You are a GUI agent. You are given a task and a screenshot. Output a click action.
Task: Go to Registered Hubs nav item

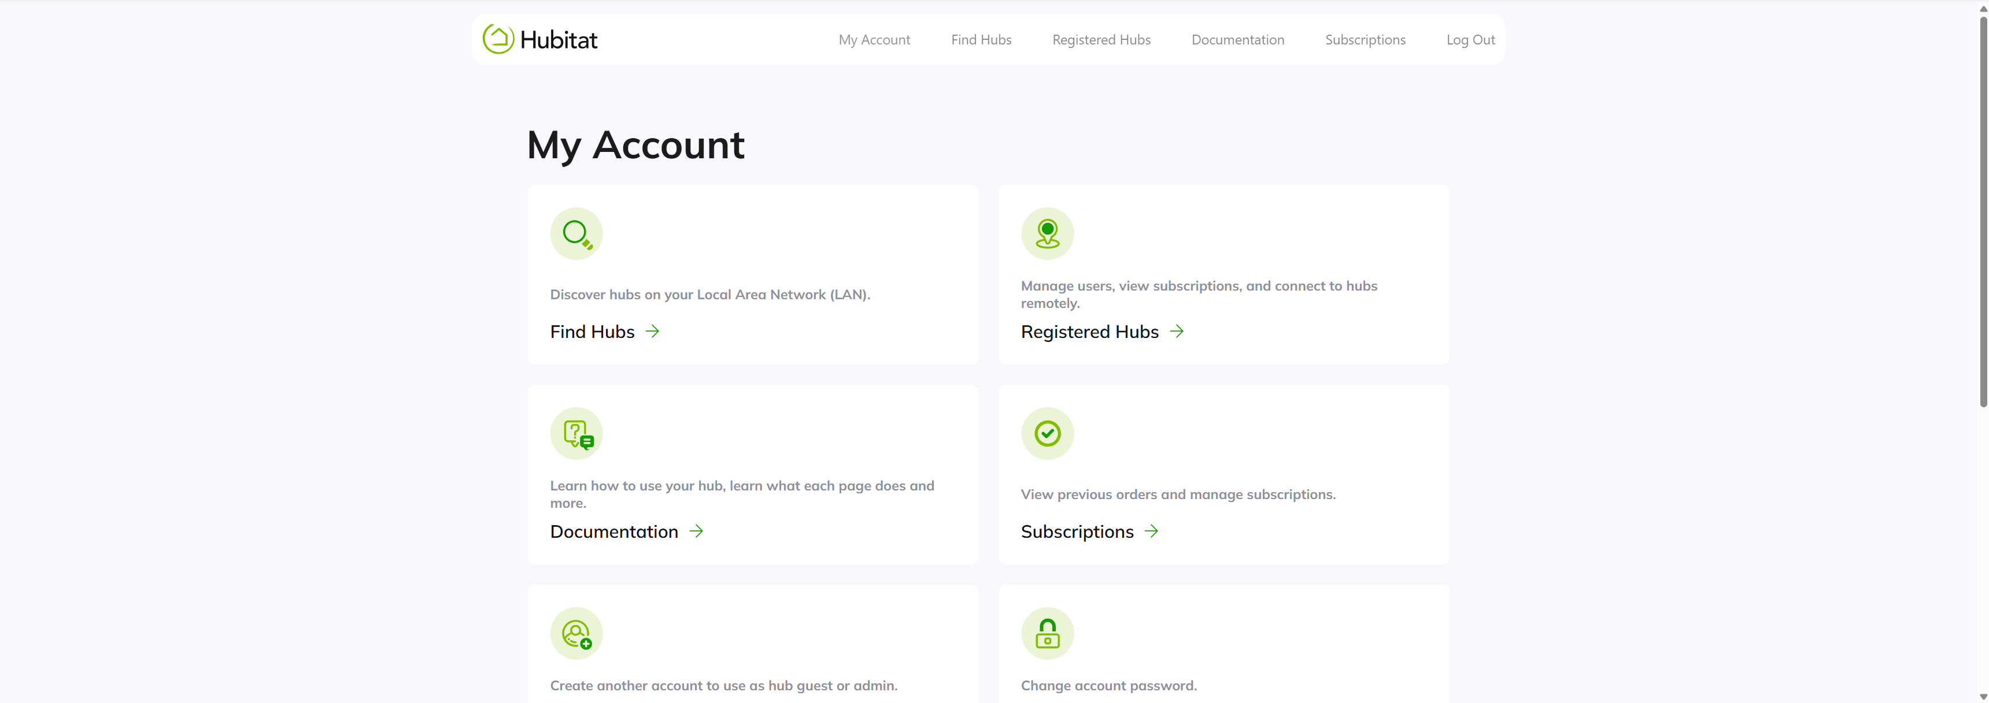tap(1101, 39)
